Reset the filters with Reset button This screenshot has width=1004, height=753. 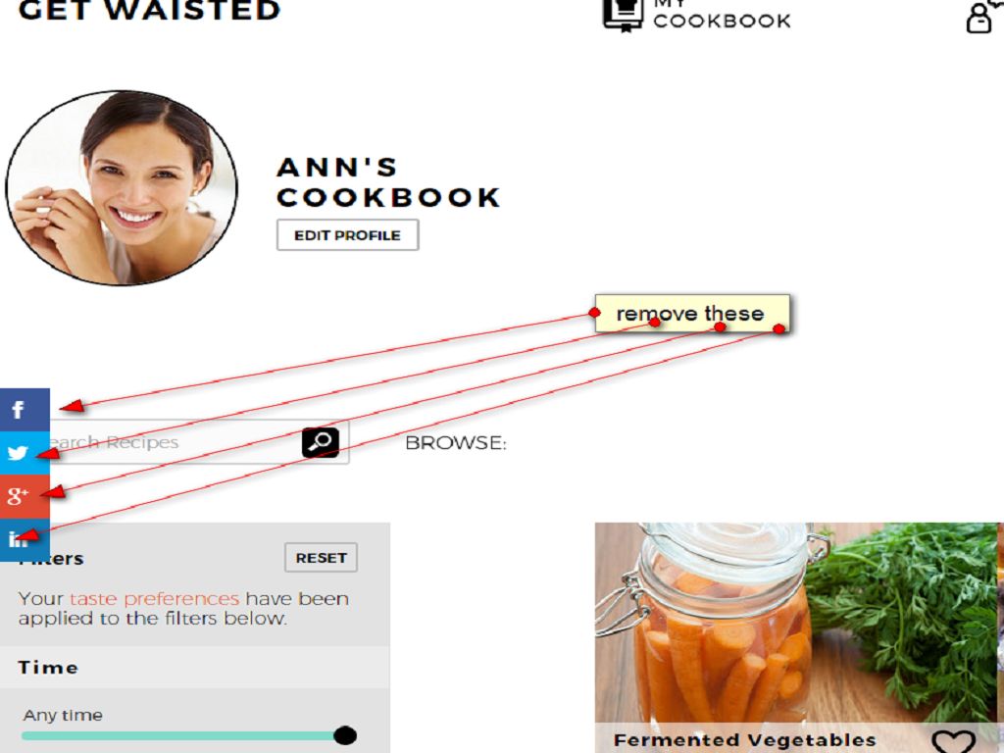(x=321, y=558)
